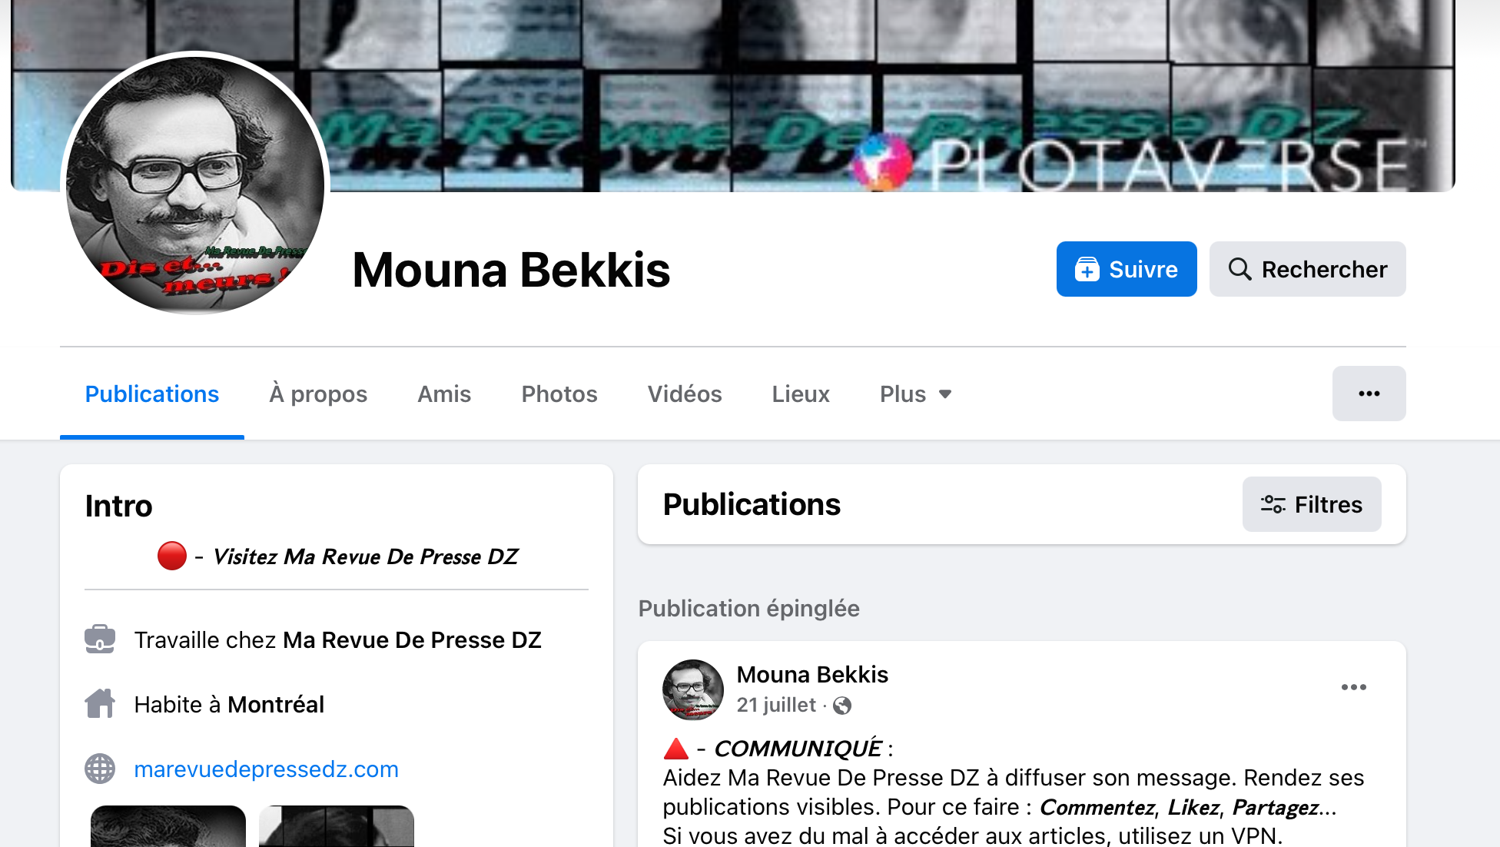Open the Filtres options for publications

click(1312, 504)
